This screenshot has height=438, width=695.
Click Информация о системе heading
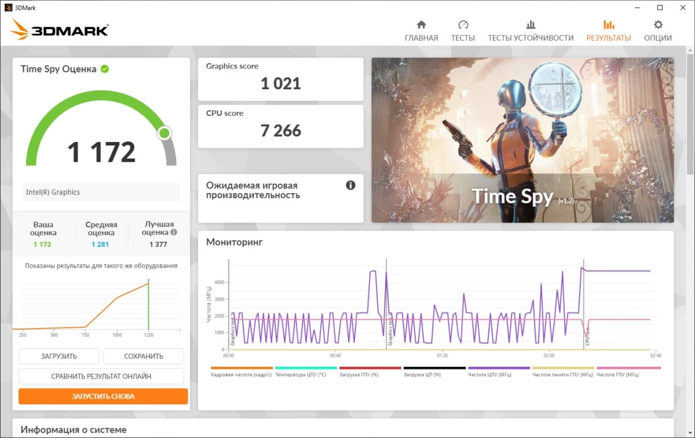pyautogui.click(x=74, y=430)
